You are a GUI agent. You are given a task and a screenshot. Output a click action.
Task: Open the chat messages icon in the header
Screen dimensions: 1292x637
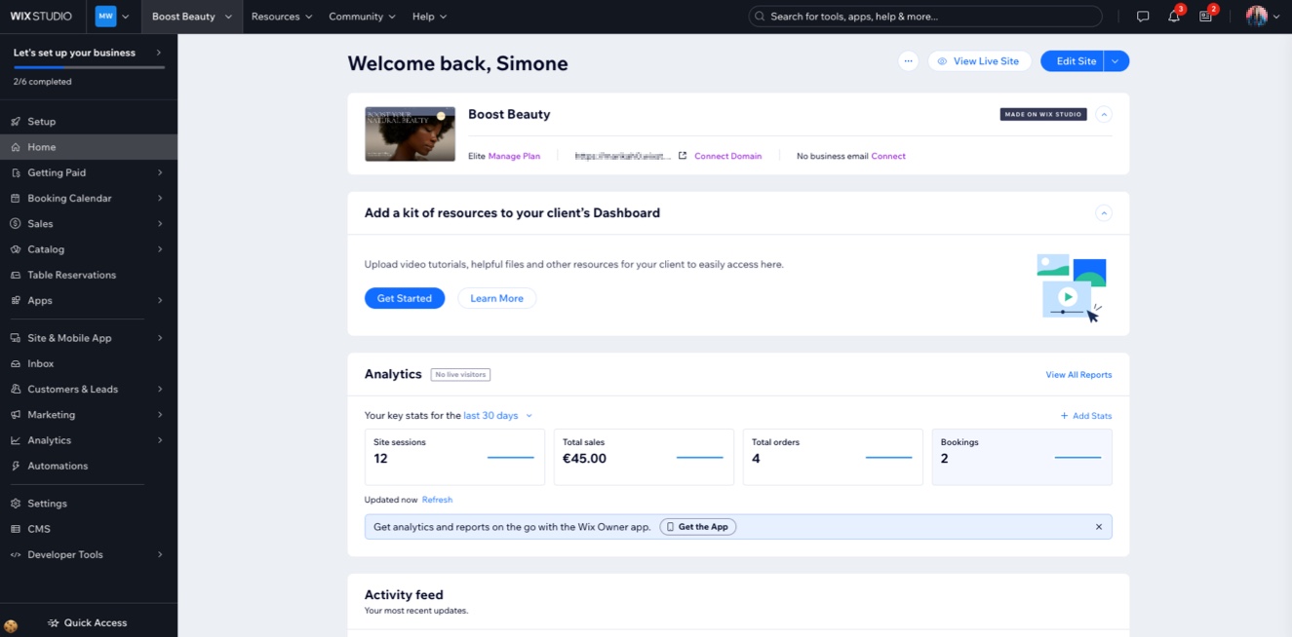click(x=1142, y=16)
